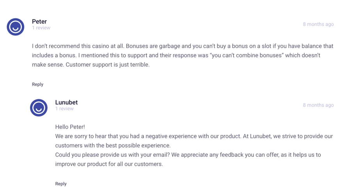Open the Lunubet username profile
Viewport: 343px width, 195px height.
pyautogui.click(x=66, y=102)
